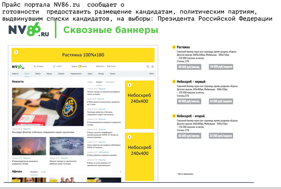Click the Войти login link

[152, 74]
